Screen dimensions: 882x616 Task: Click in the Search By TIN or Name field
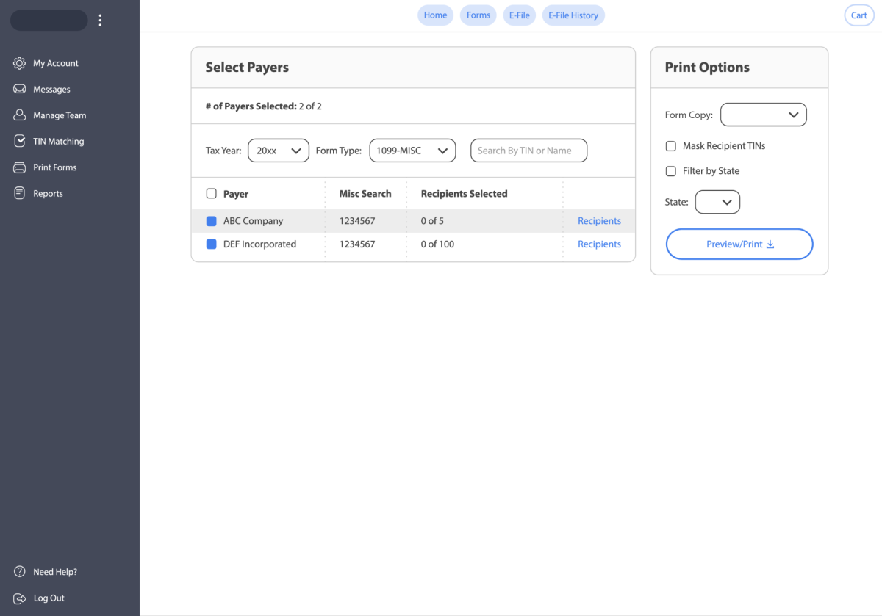[x=528, y=151]
